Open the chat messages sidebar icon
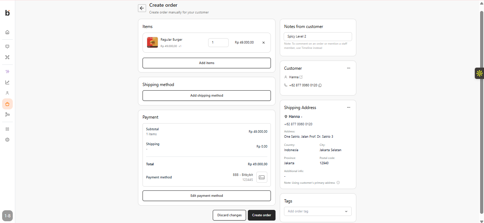 [7, 46]
